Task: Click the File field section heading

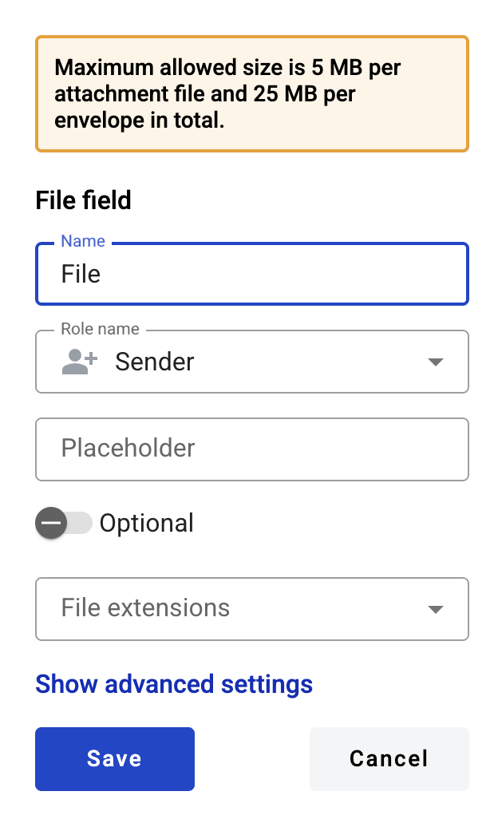Action: point(83,200)
